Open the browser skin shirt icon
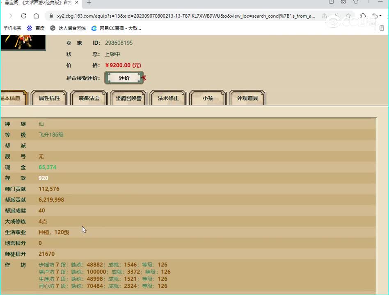 [356, 2]
